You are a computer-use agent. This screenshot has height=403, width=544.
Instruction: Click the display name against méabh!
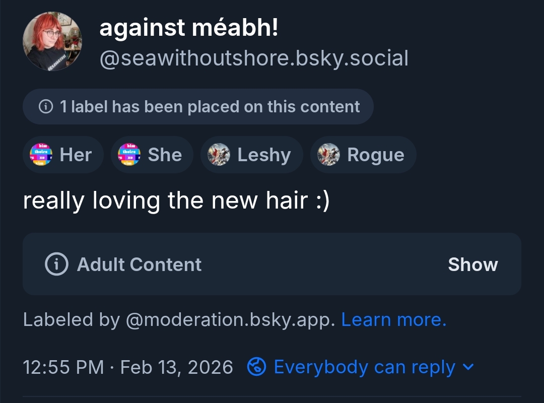[x=189, y=28]
